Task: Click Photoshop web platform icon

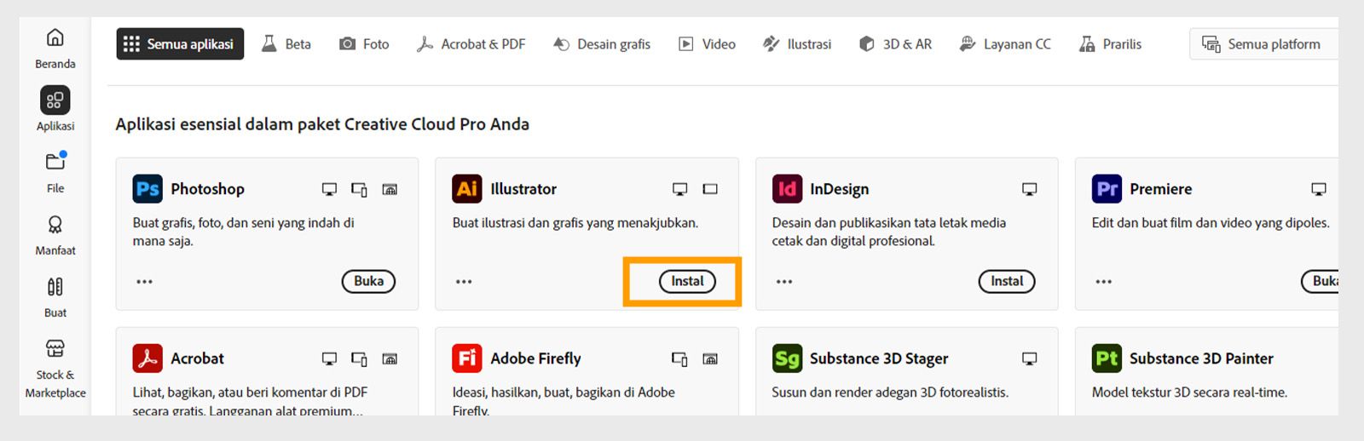Action: [390, 189]
